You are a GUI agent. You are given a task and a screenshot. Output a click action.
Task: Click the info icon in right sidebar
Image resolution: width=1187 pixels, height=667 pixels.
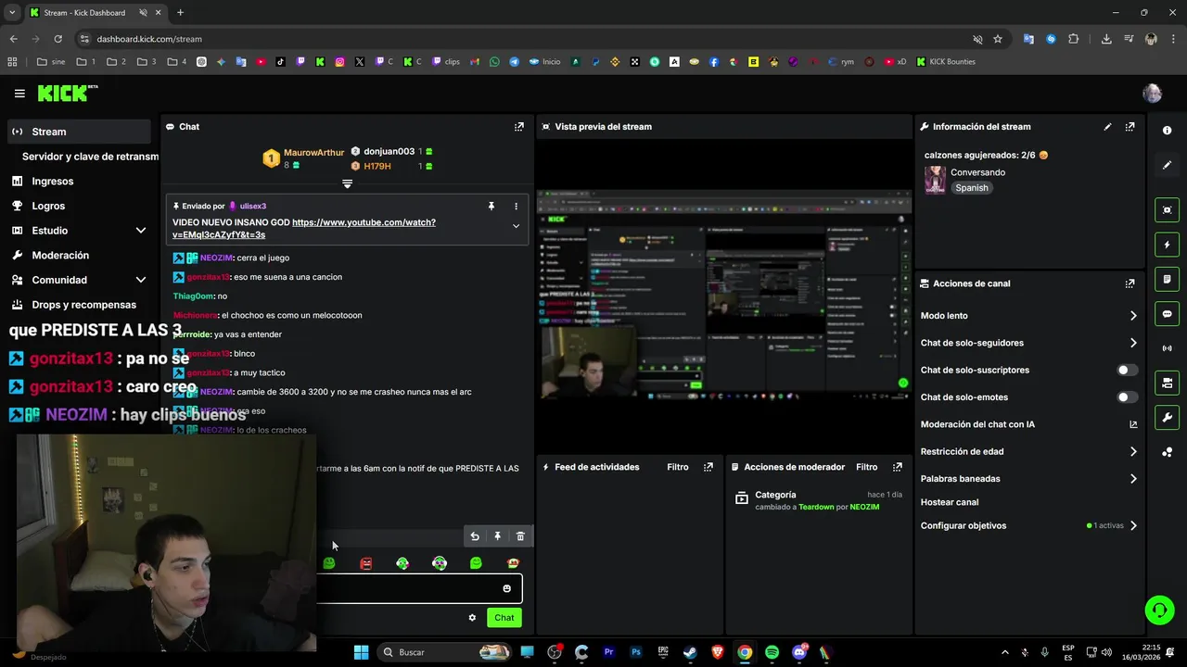click(1167, 131)
